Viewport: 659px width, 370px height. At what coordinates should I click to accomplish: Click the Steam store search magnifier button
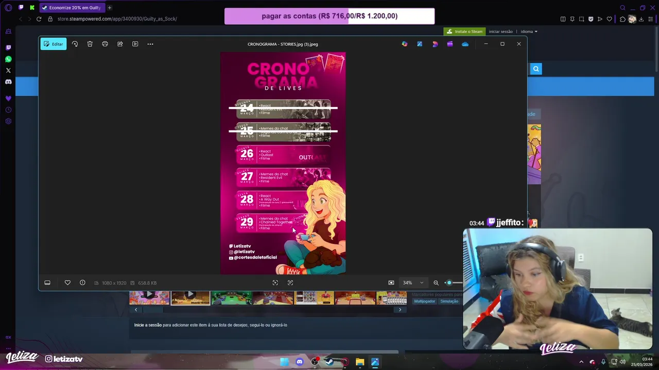(536, 69)
